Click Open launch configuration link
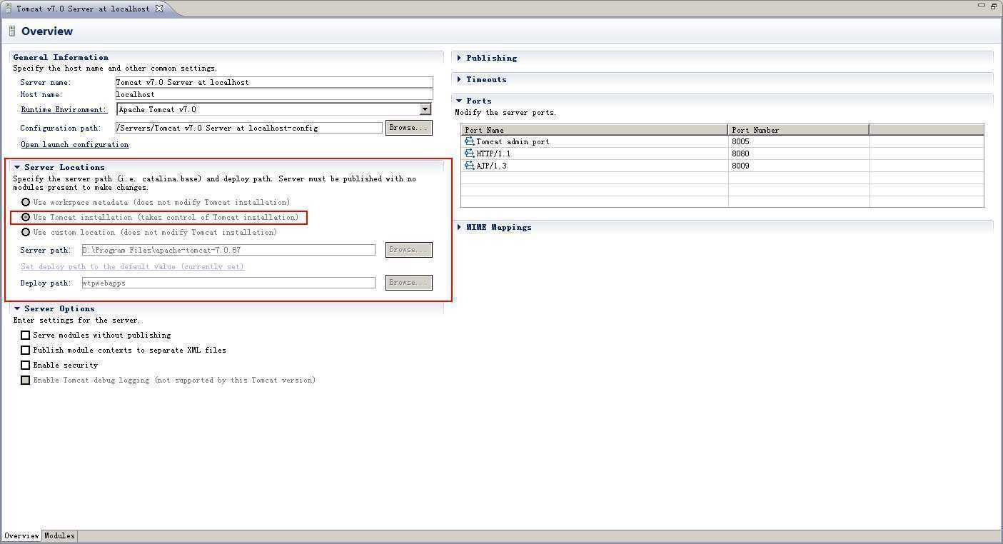Viewport: 1003px width, 544px height. pyautogui.click(x=74, y=144)
